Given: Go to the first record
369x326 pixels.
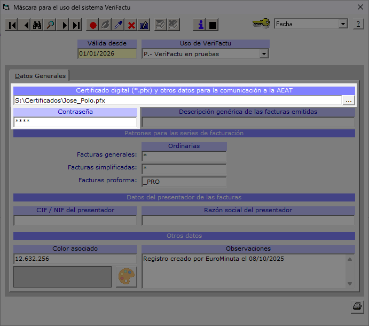Looking at the screenshot, I should click(x=12, y=25).
